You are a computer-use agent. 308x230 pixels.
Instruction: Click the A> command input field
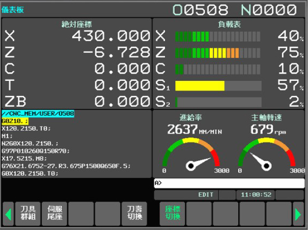pyautogui.click(x=229, y=183)
